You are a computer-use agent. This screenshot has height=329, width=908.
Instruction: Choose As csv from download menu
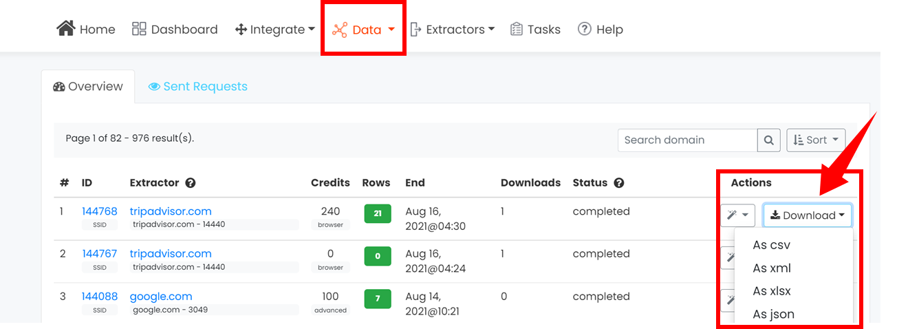772,245
